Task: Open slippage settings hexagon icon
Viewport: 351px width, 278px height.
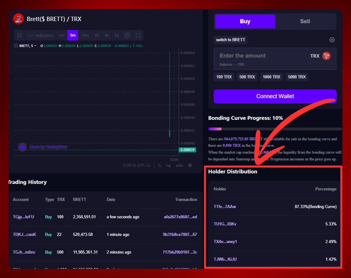Action: point(332,40)
